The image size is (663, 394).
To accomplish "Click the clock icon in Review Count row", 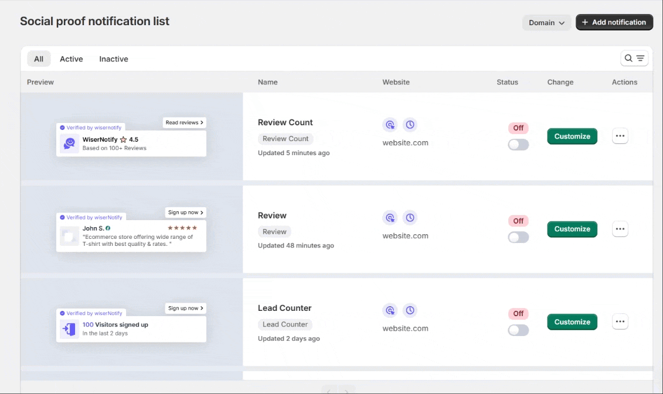I will [410, 125].
